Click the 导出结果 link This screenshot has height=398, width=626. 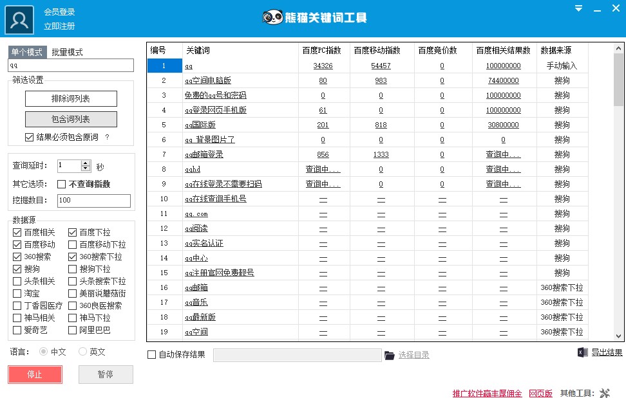tap(607, 352)
